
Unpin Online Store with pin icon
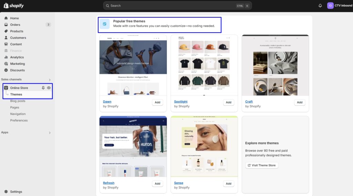(43, 88)
